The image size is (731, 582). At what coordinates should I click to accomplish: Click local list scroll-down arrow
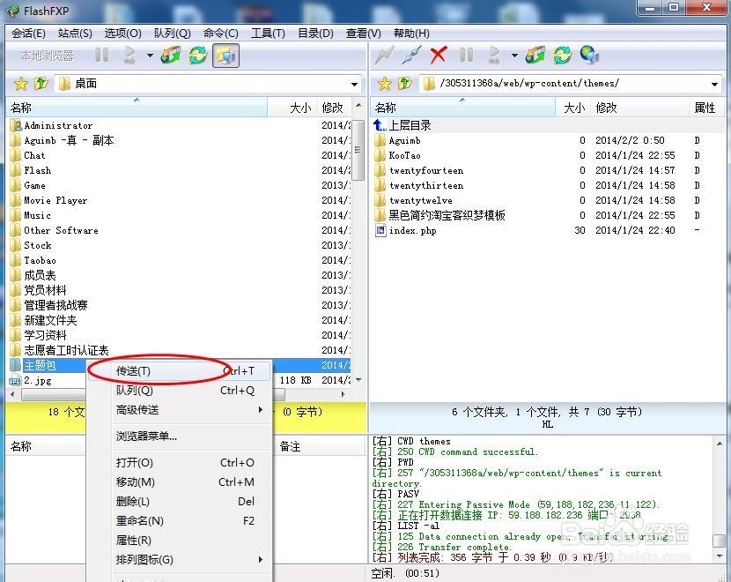[358, 380]
